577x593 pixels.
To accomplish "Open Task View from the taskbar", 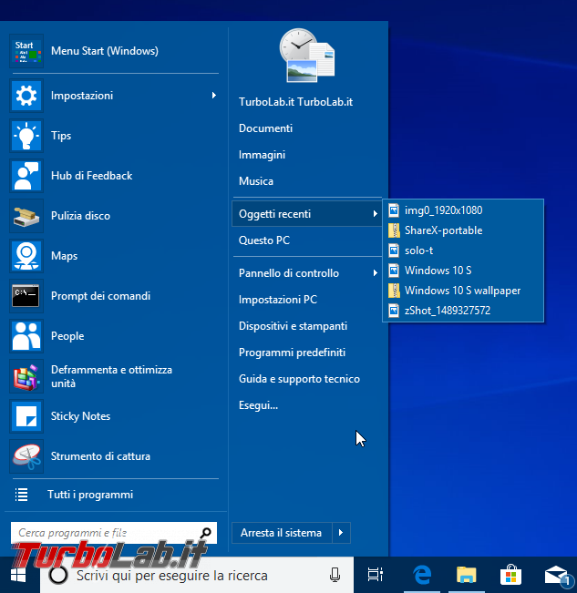I will pyautogui.click(x=375, y=575).
